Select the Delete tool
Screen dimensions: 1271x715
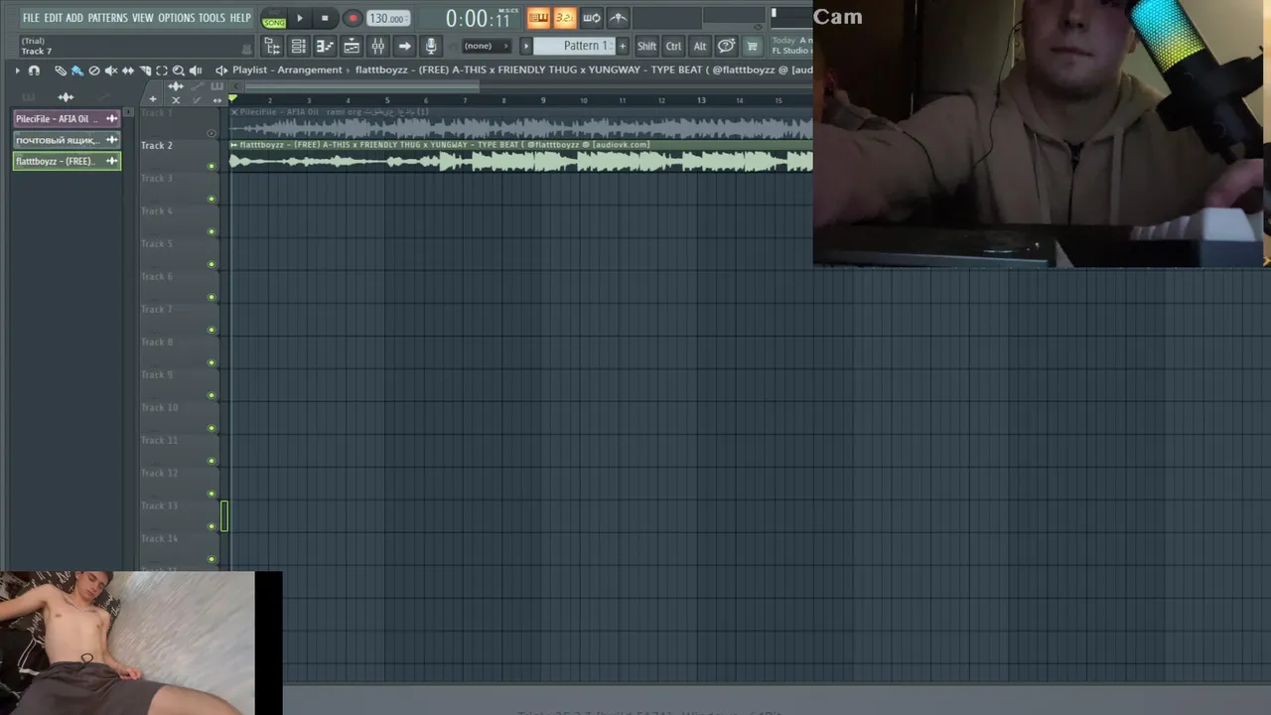[94, 71]
